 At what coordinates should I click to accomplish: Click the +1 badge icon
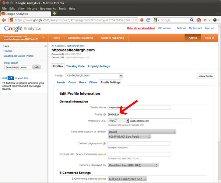[x=11, y=78]
